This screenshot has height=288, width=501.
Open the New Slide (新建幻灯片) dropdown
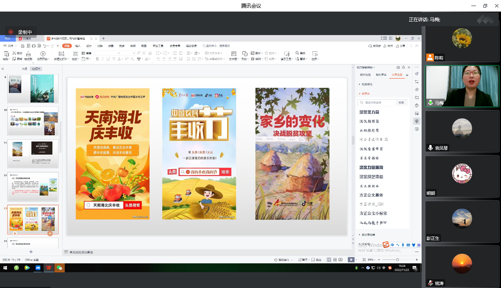click(x=62, y=59)
